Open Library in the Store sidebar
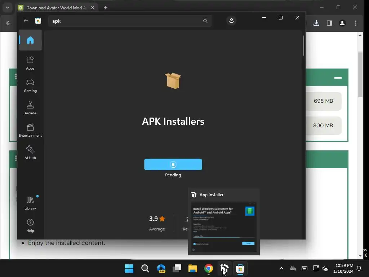369x277 pixels. pos(30,203)
